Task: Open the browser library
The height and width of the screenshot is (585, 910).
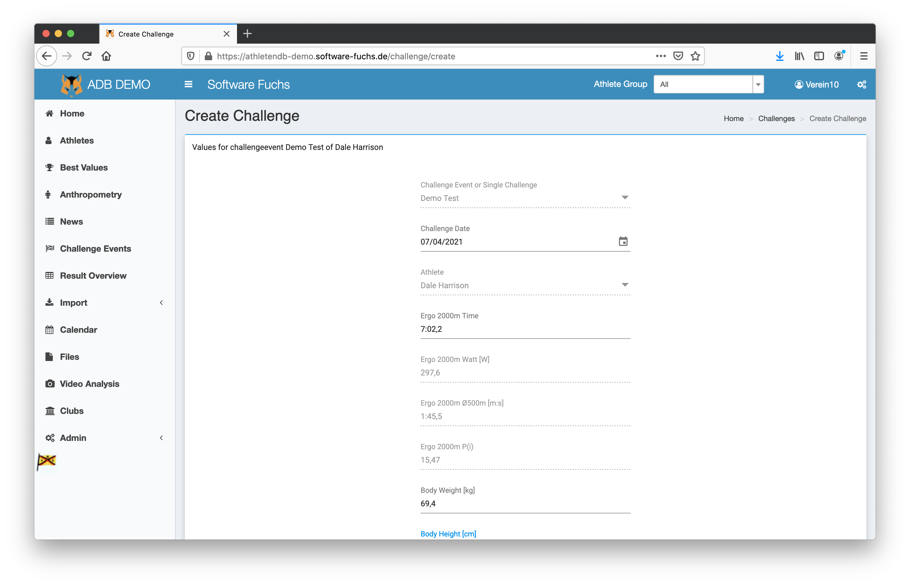Action: tap(799, 56)
